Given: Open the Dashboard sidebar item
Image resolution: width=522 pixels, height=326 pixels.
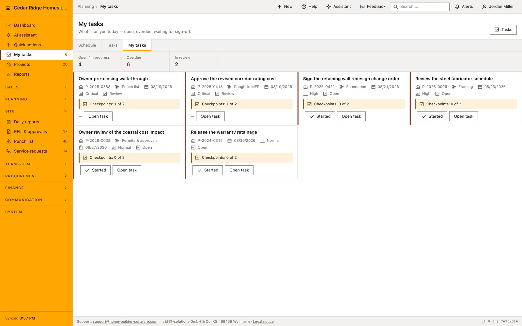Looking at the screenshot, I should tap(36, 25).
